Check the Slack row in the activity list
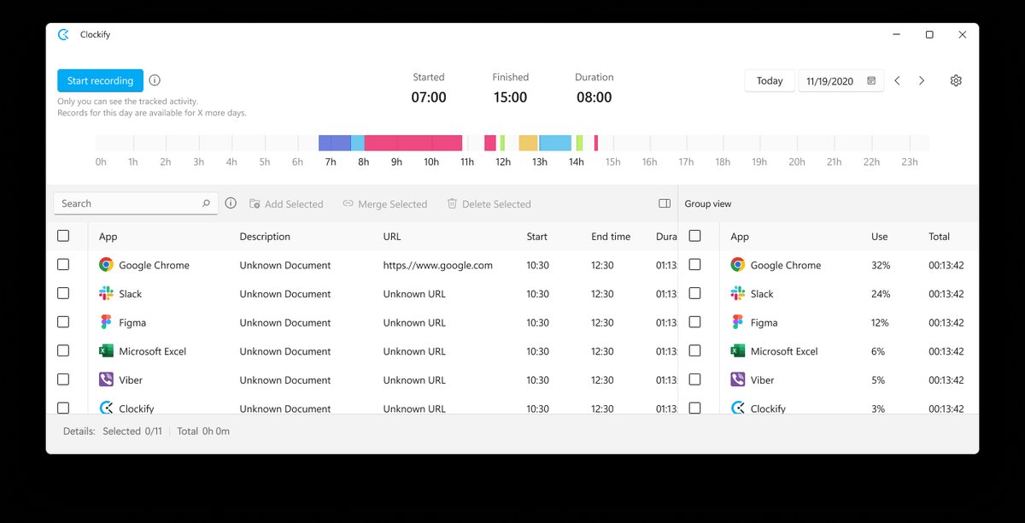This screenshot has width=1025, height=523. 63,293
